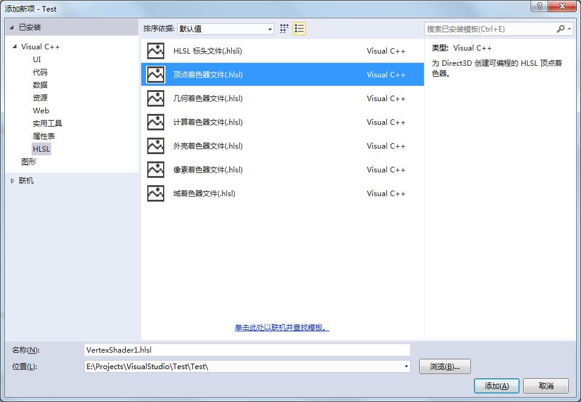Click the vertex shader (顶点着色器) file icon
This screenshot has height=402, width=581.
[156, 74]
